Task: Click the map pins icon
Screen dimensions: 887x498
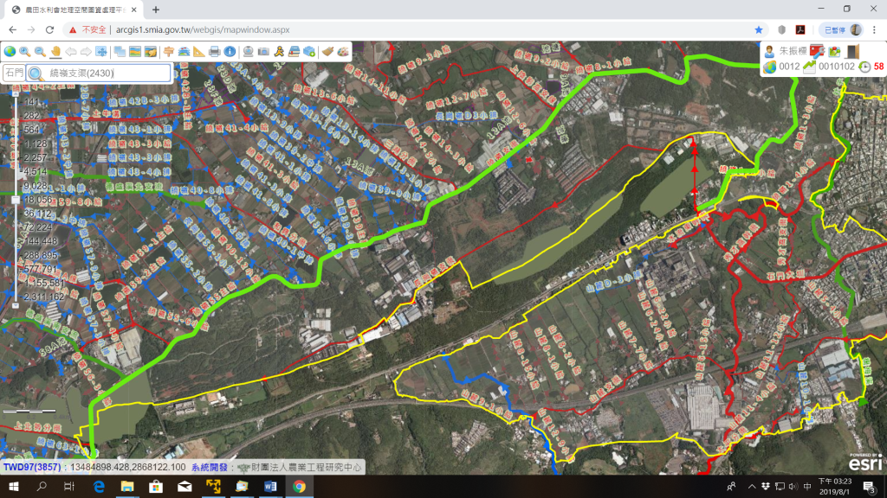Action: pyautogui.click(x=835, y=51)
